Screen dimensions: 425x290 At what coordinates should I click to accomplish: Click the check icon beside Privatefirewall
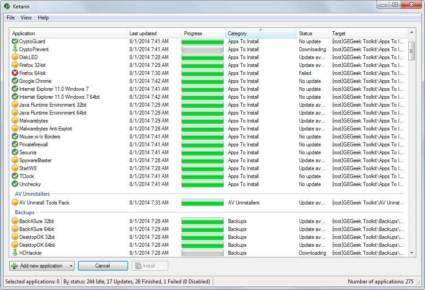[15, 144]
